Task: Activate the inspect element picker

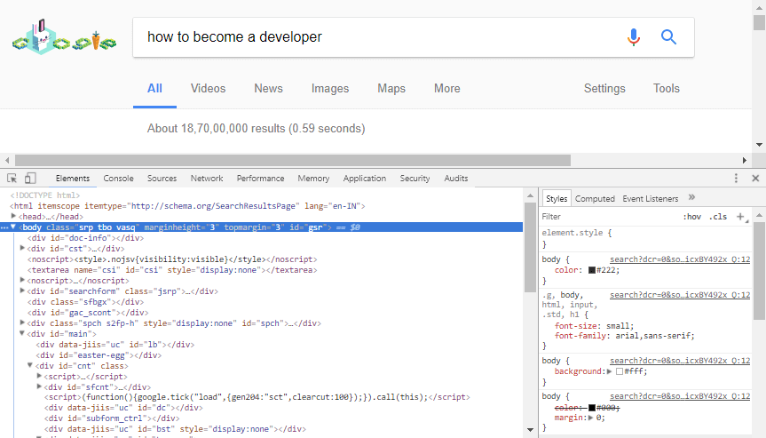Action: pyautogui.click(x=12, y=179)
